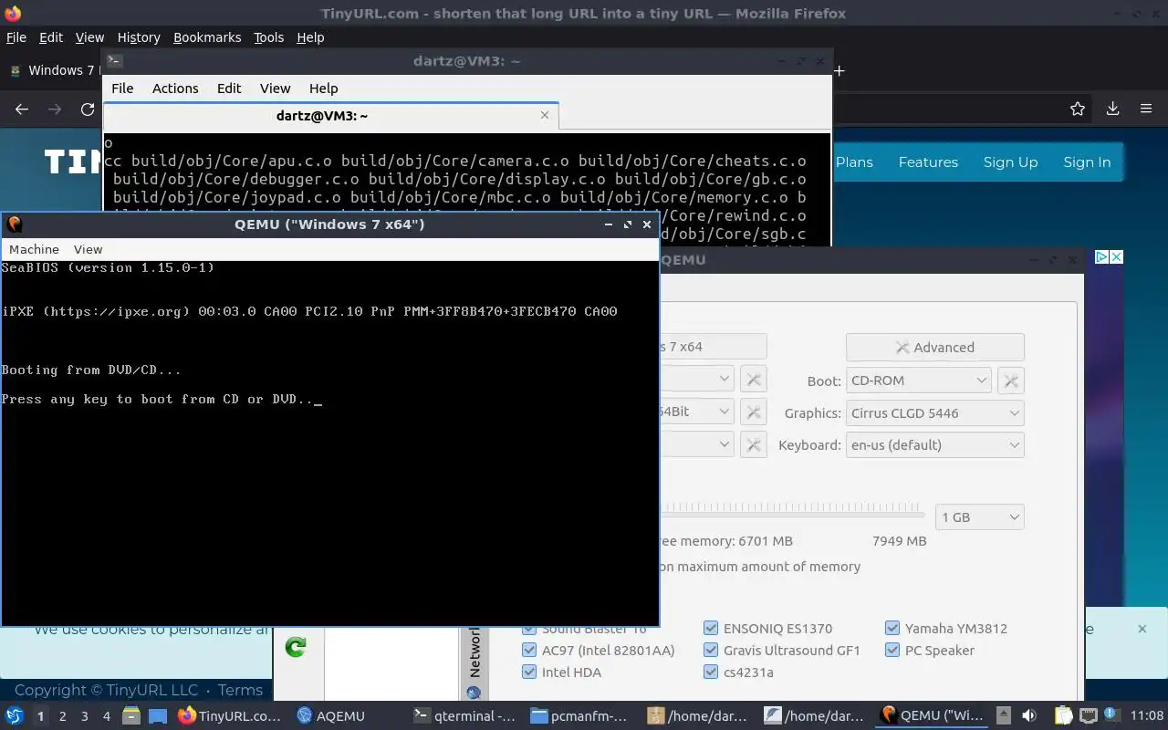Open the network status tray icon

click(1088, 715)
